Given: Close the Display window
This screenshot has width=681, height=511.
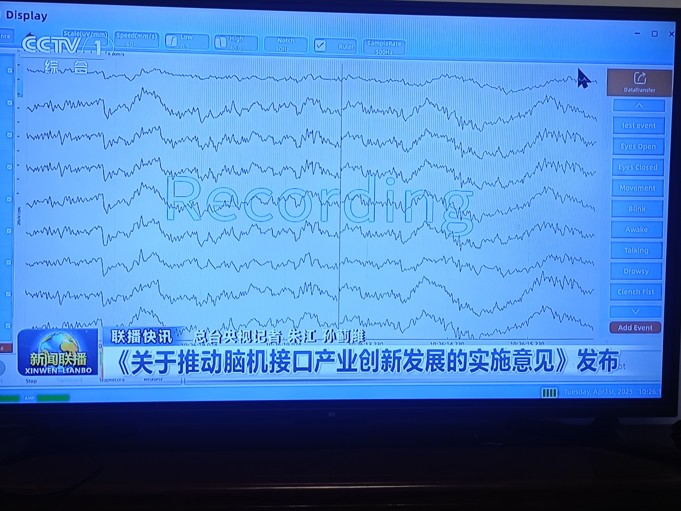Looking at the screenshot, I should pyautogui.click(x=671, y=34).
